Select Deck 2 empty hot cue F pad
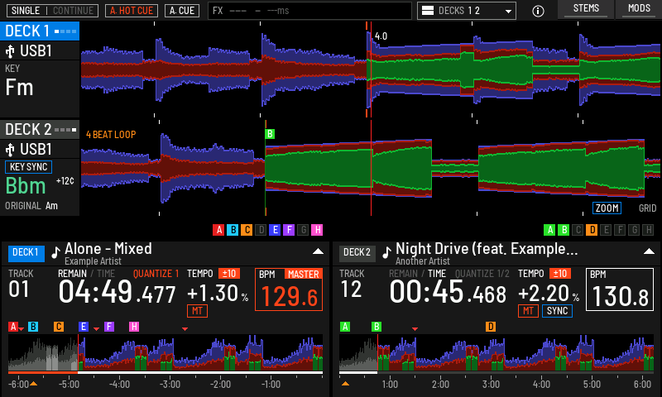This screenshot has width=662, height=397. pyautogui.click(x=620, y=230)
